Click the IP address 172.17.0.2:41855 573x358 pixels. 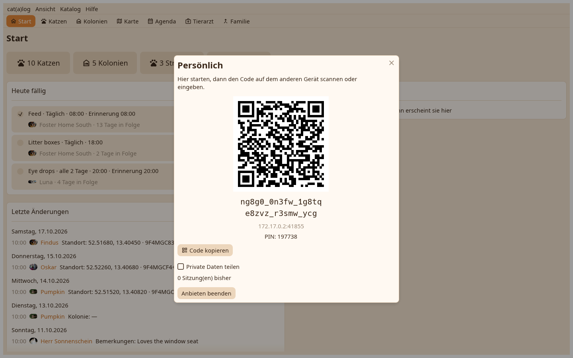click(281, 226)
